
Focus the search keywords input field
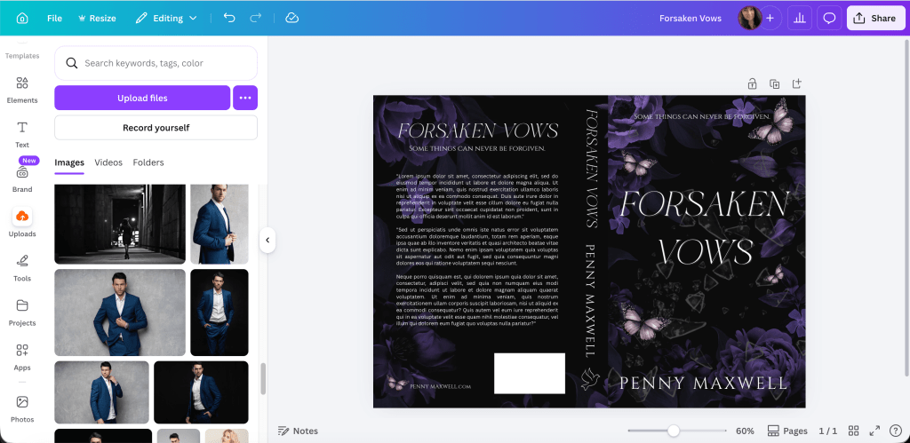(156, 63)
